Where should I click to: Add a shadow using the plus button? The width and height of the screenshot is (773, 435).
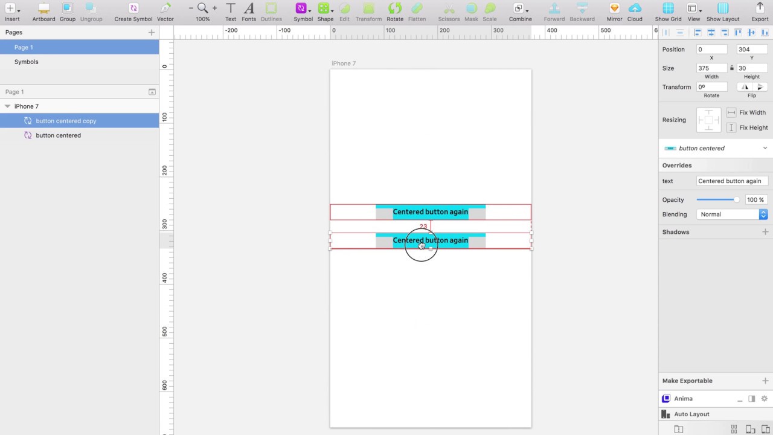[x=765, y=232]
